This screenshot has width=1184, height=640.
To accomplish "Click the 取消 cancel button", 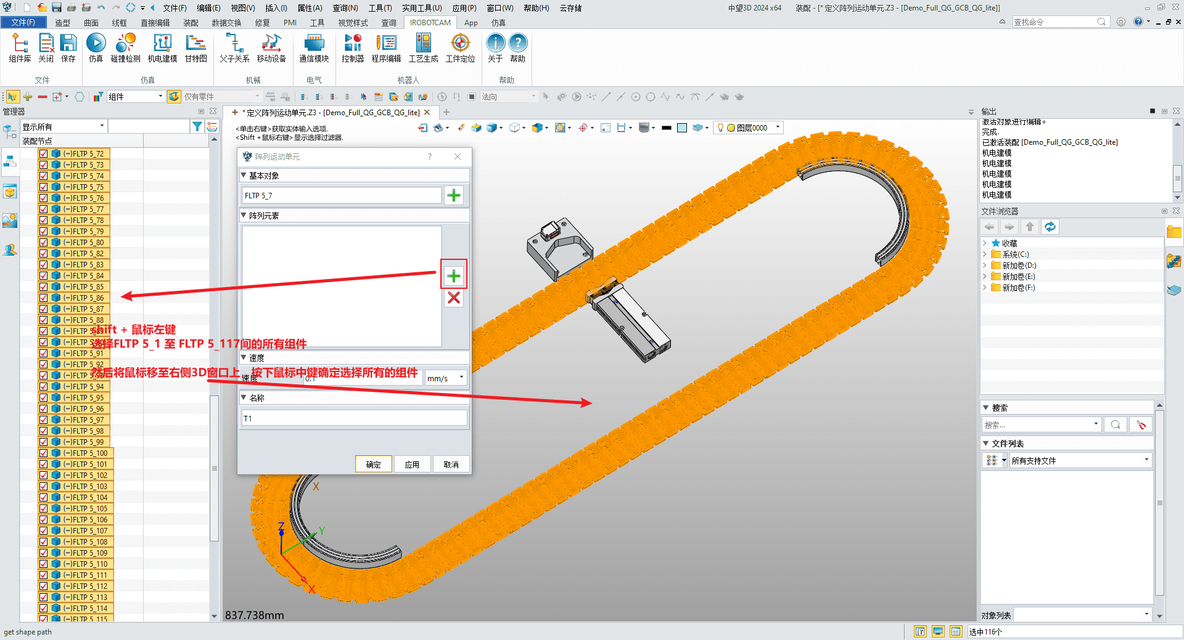I will pyautogui.click(x=451, y=464).
